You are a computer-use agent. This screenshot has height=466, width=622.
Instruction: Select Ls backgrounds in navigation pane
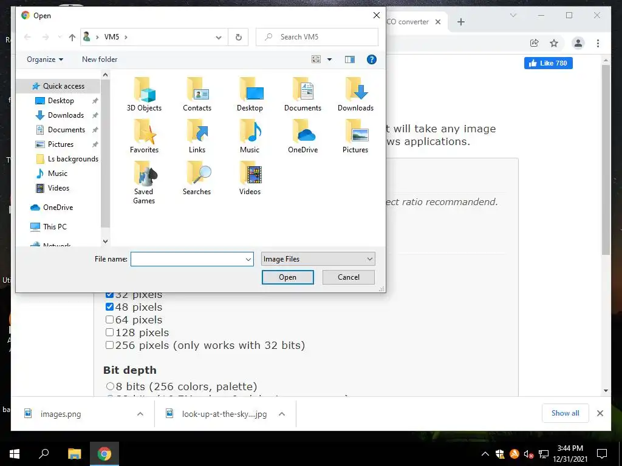67,159
